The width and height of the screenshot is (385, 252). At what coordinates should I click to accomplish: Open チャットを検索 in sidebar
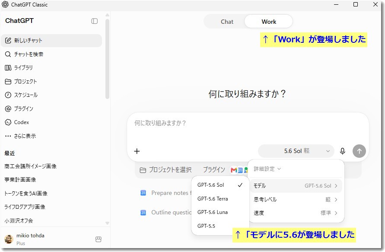(51, 54)
